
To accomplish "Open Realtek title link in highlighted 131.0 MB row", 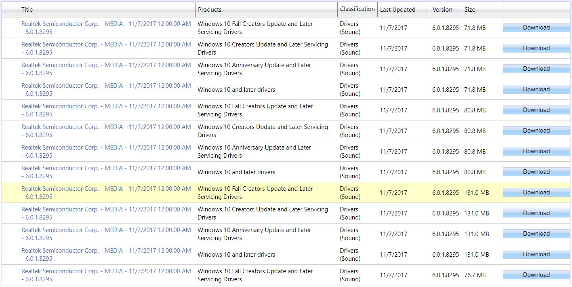I will [106, 193].
